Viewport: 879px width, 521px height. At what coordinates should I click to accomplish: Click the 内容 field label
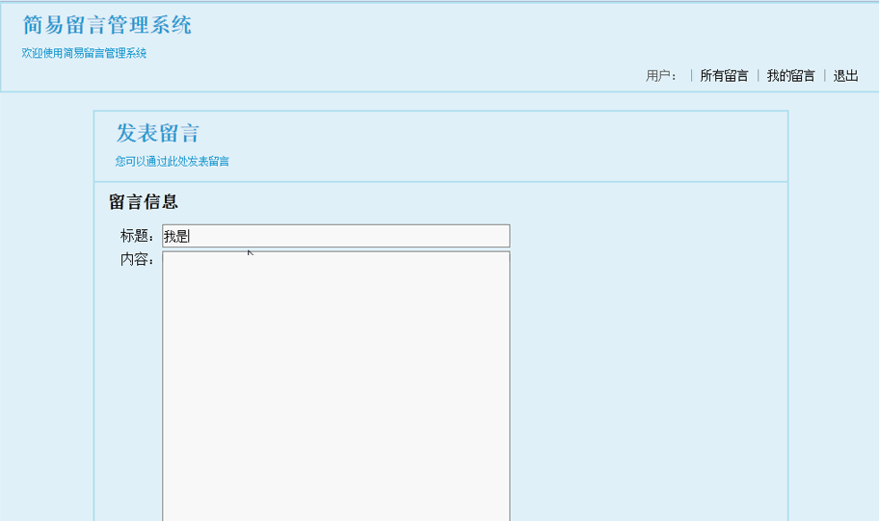pyautogui.click(x=137, y=259)
